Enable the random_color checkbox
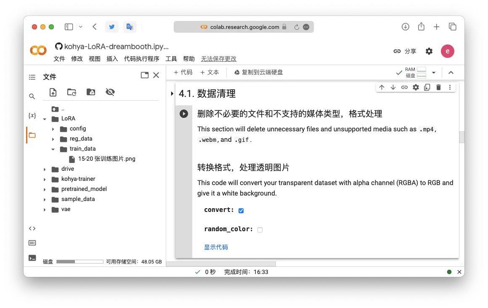Image resolution: width=488 pixels, height=308 pixels. click(x=260, y=230)
